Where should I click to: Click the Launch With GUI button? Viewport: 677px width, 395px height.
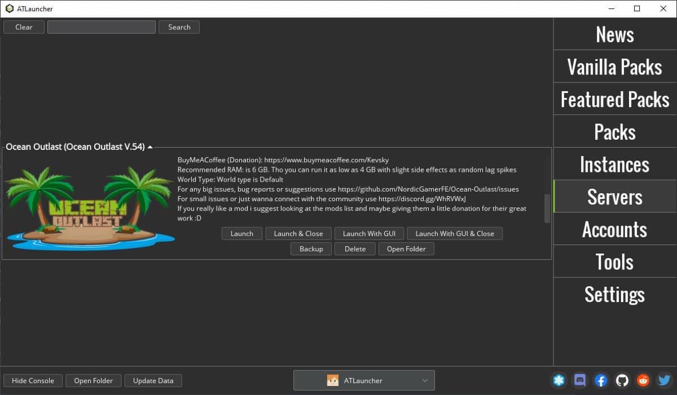(369, 233)
